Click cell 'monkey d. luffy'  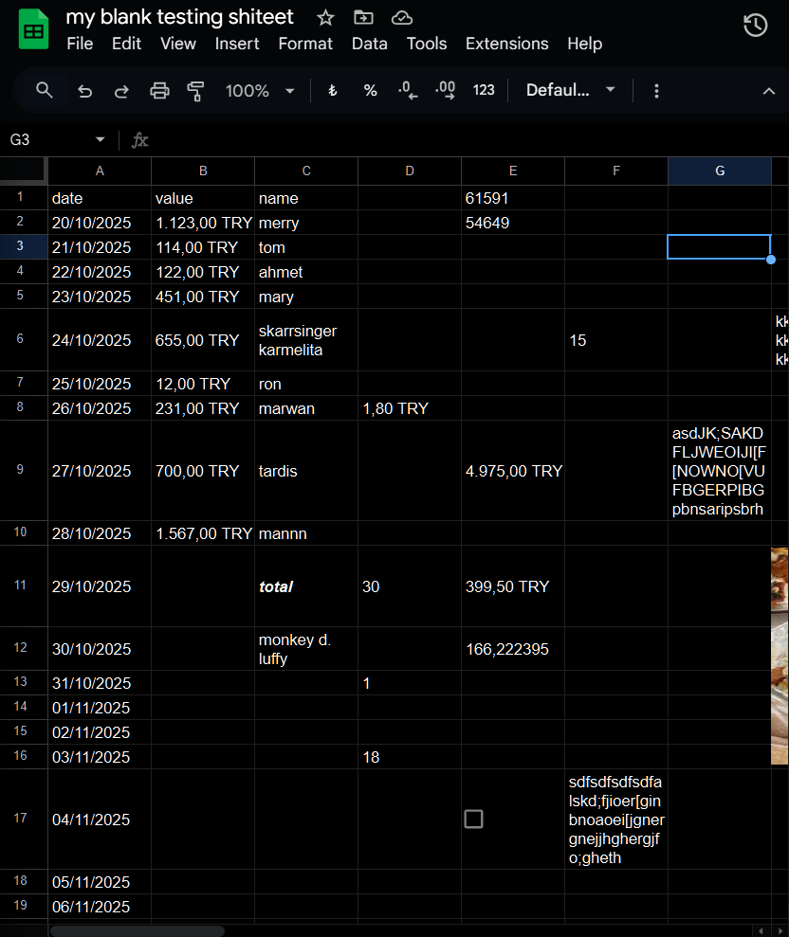(305, 648)
